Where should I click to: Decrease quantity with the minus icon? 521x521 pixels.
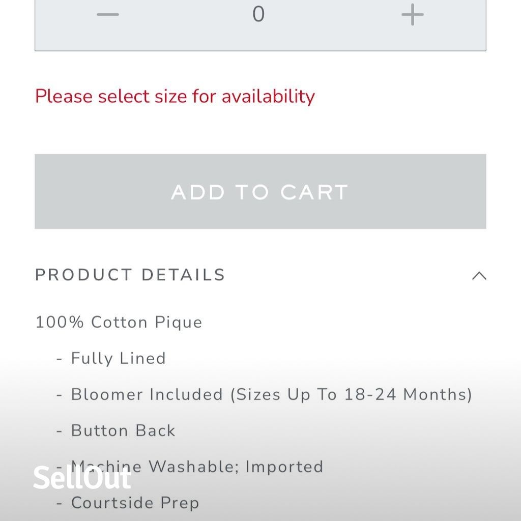coord(108,14)
